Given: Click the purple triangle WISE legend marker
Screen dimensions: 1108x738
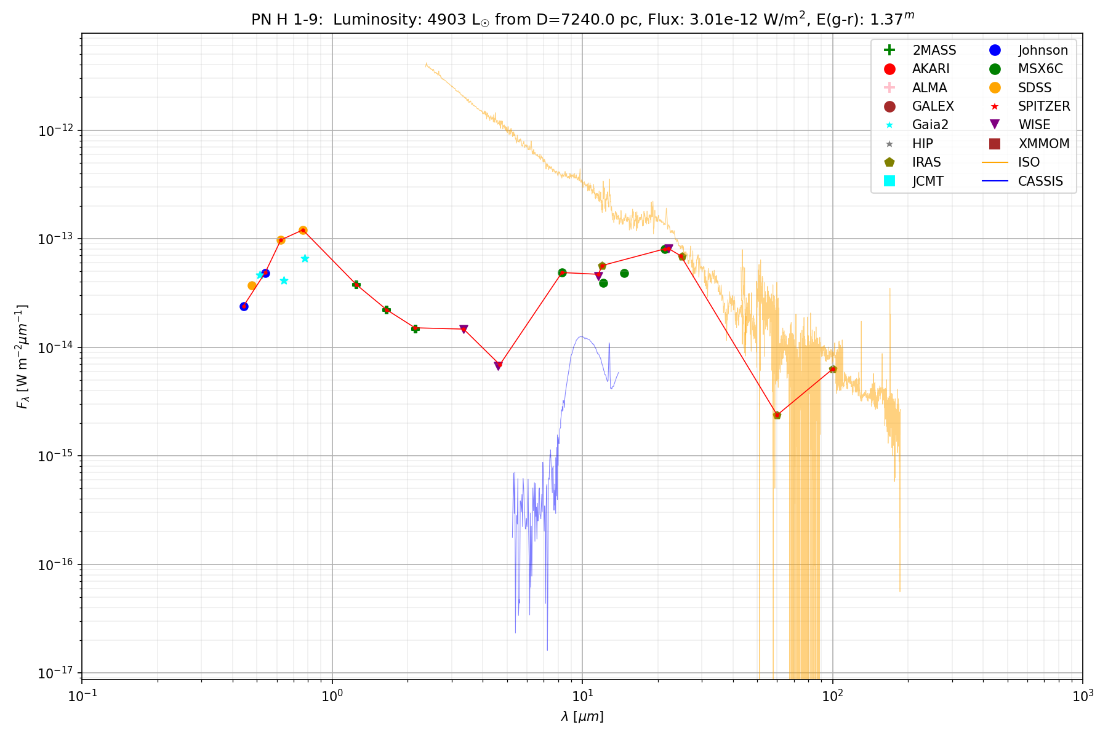Looking at the screenshot, I should [994, 125].
